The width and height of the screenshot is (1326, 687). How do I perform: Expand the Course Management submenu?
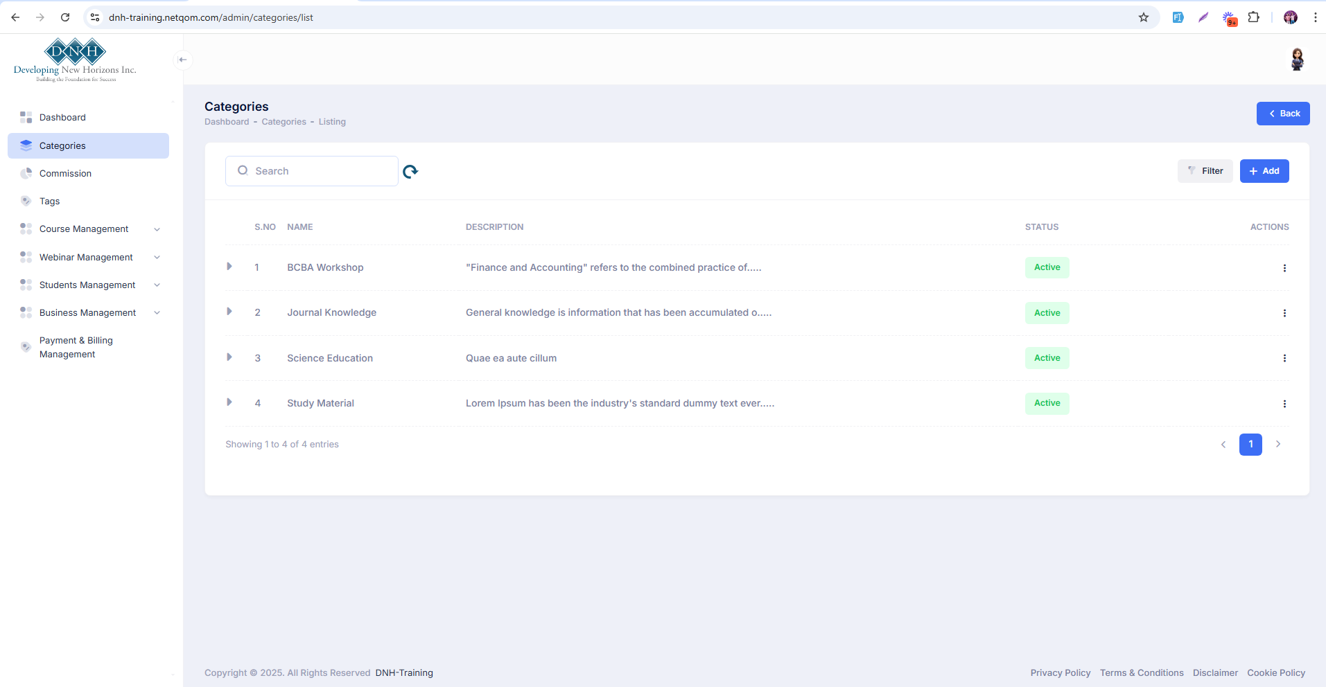[x=88, y=229]
